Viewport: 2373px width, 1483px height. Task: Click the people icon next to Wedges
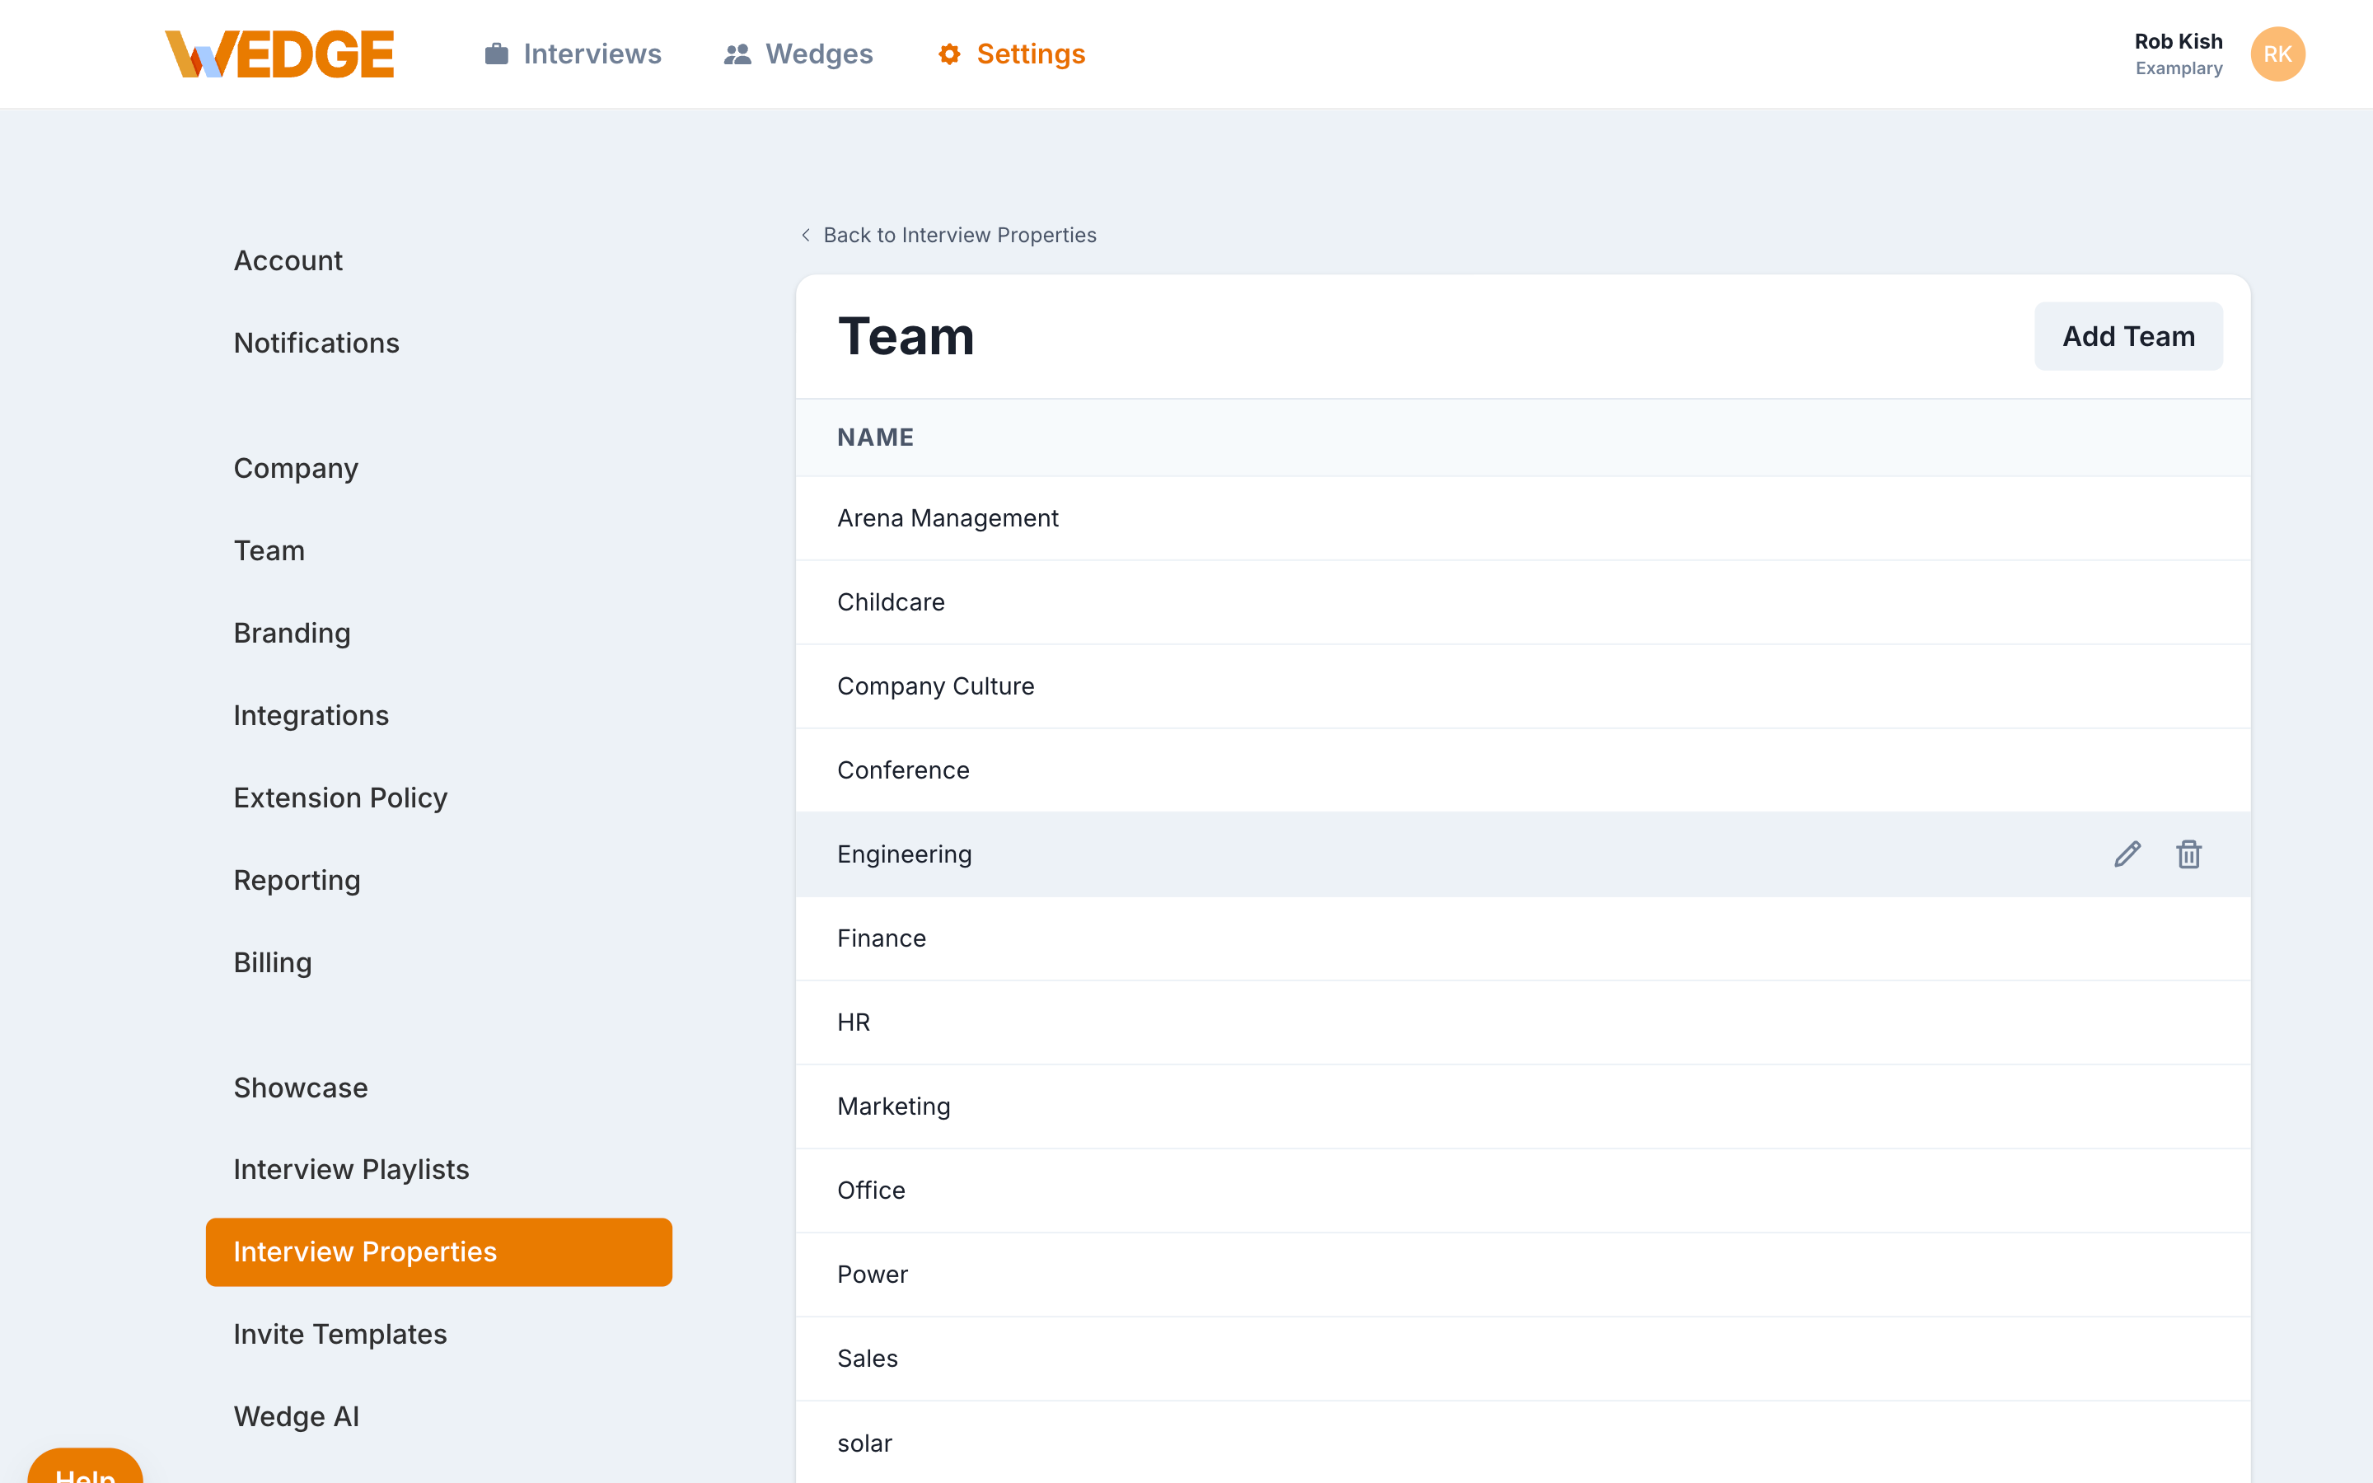pos(737,54)
